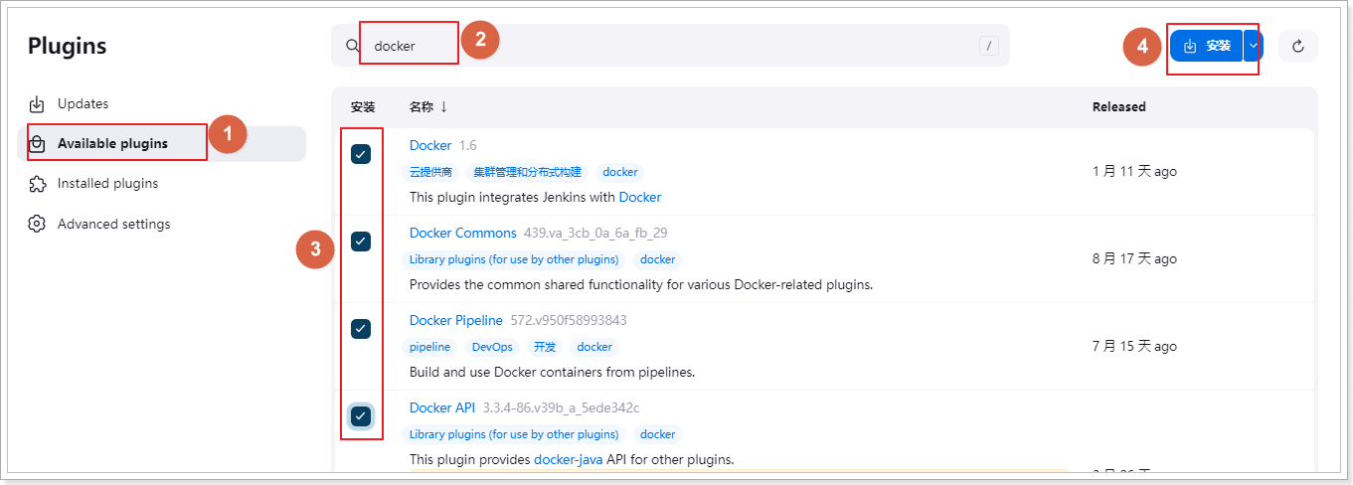Uncheck the Docker Commons plugin checkbox

click(361, 242)
